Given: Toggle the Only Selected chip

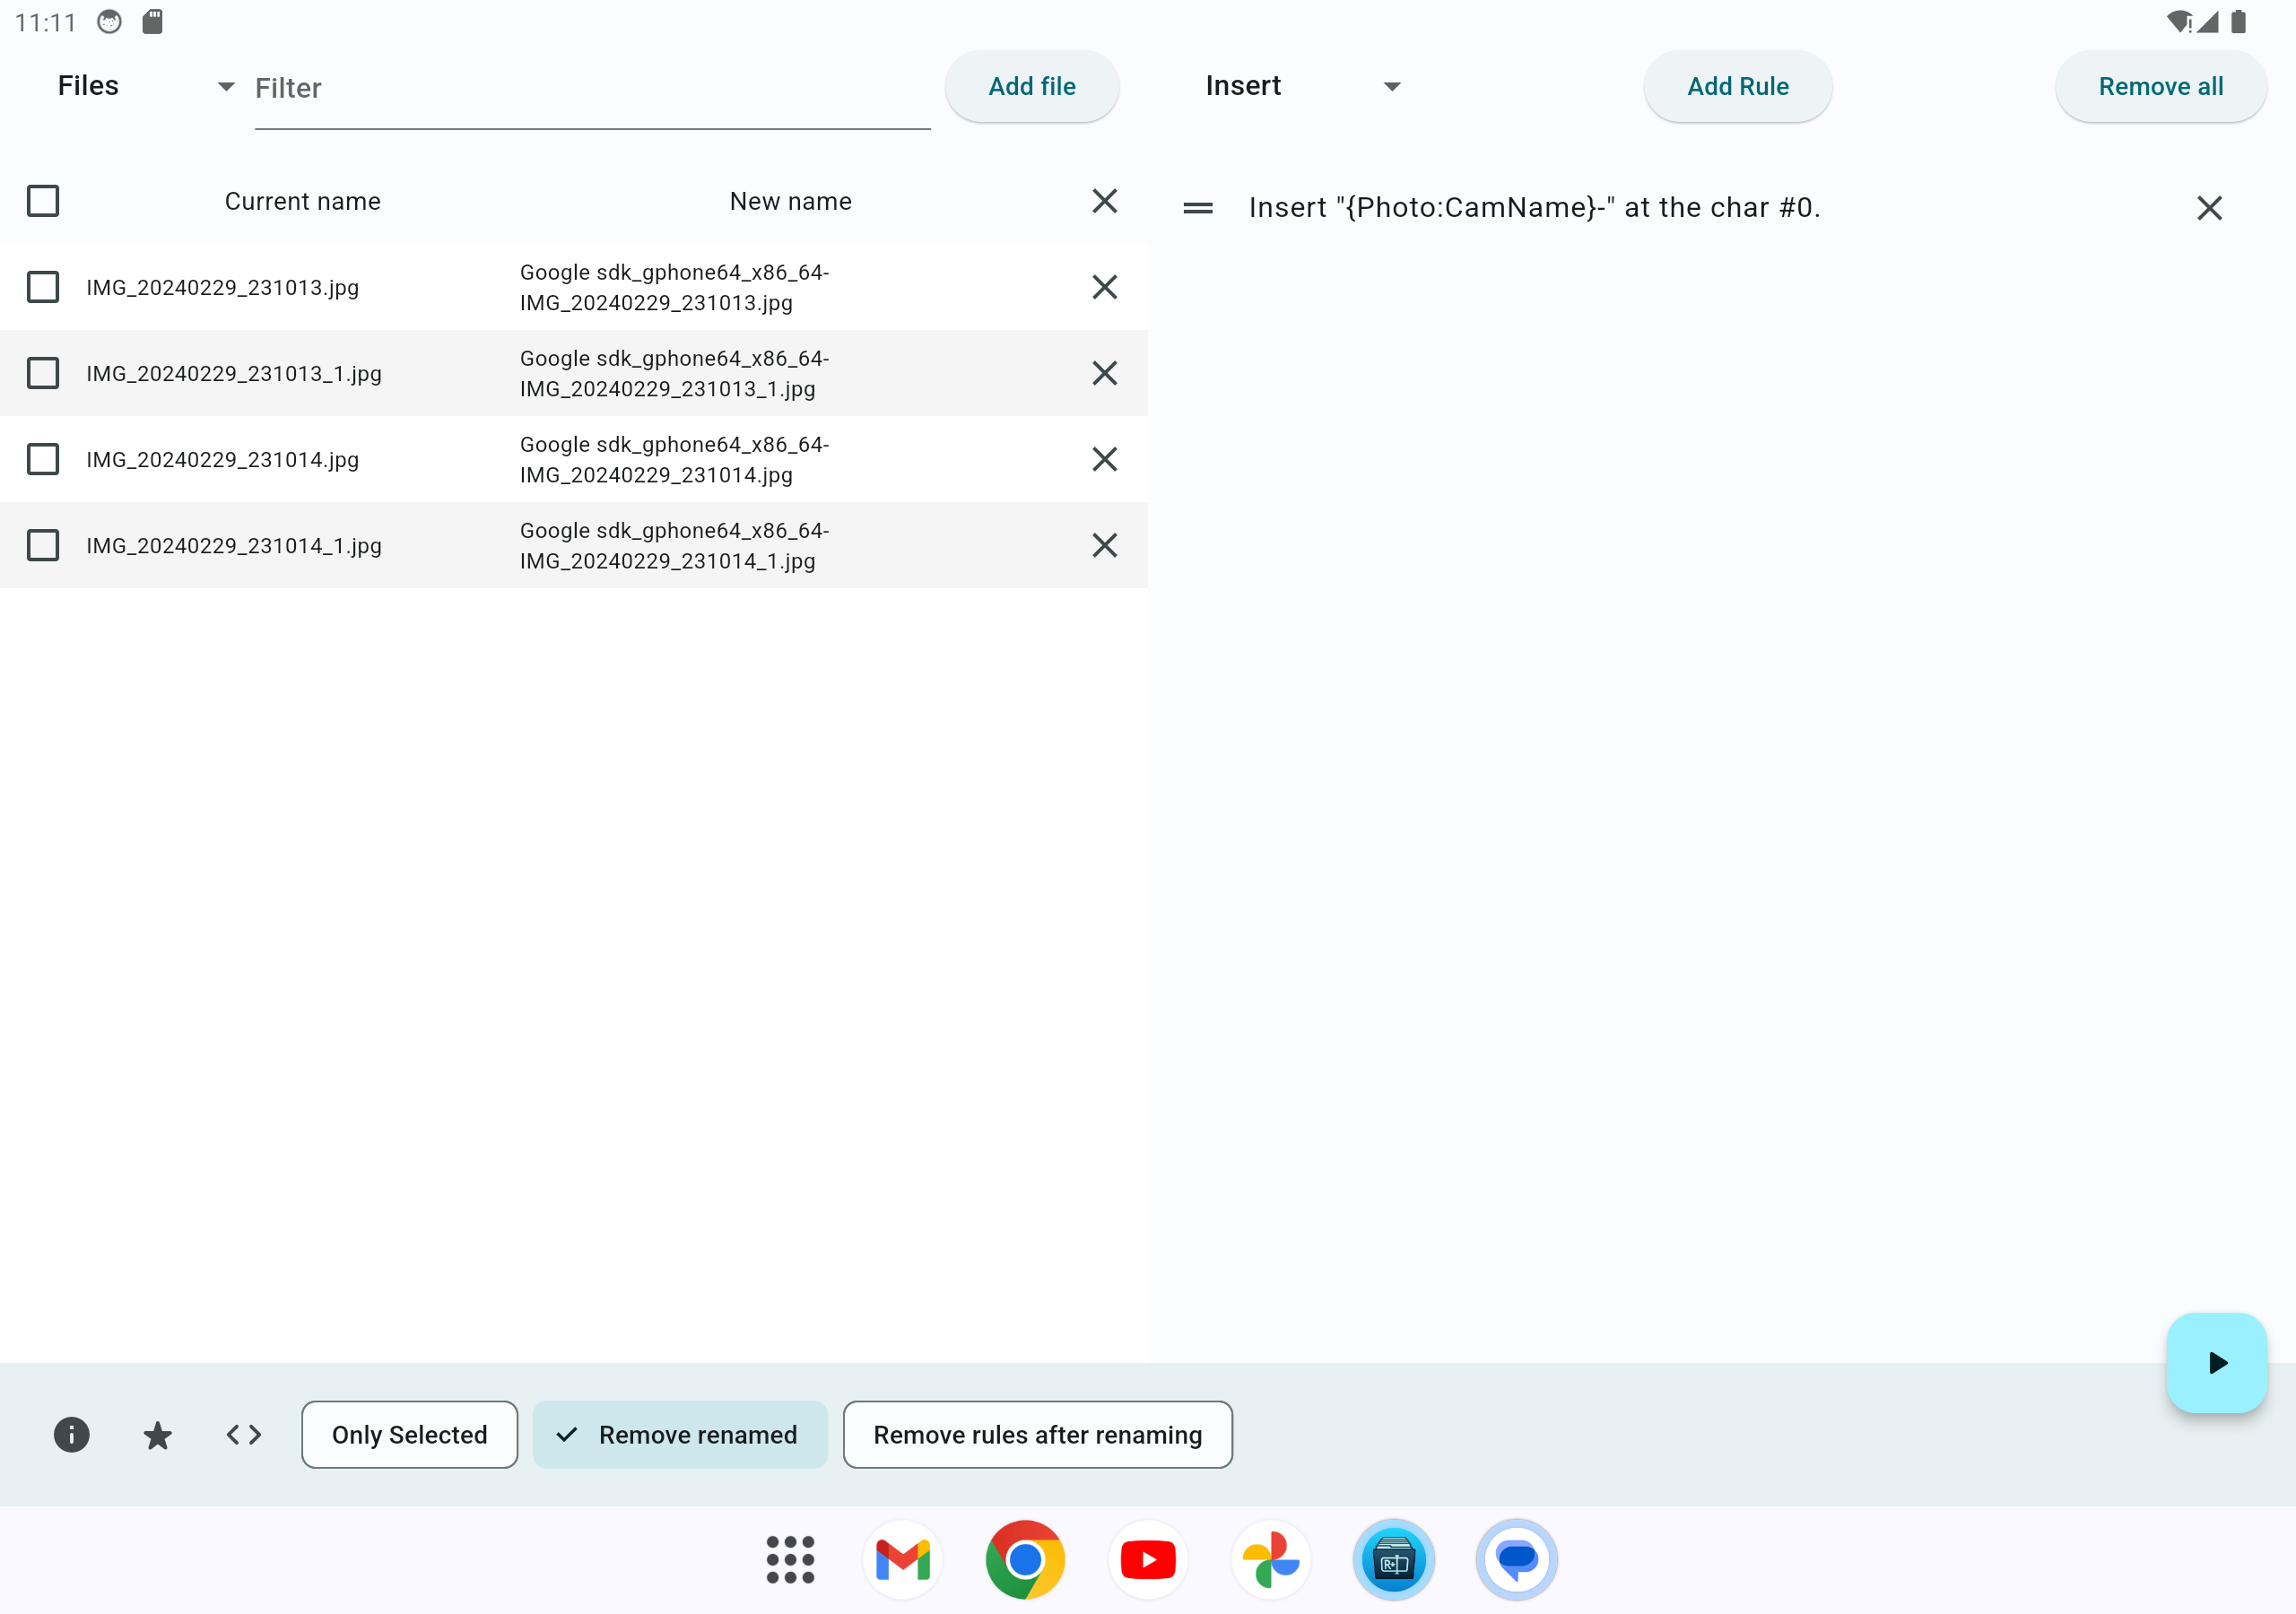Looking at the screenshot, I should coord(409,1435).
